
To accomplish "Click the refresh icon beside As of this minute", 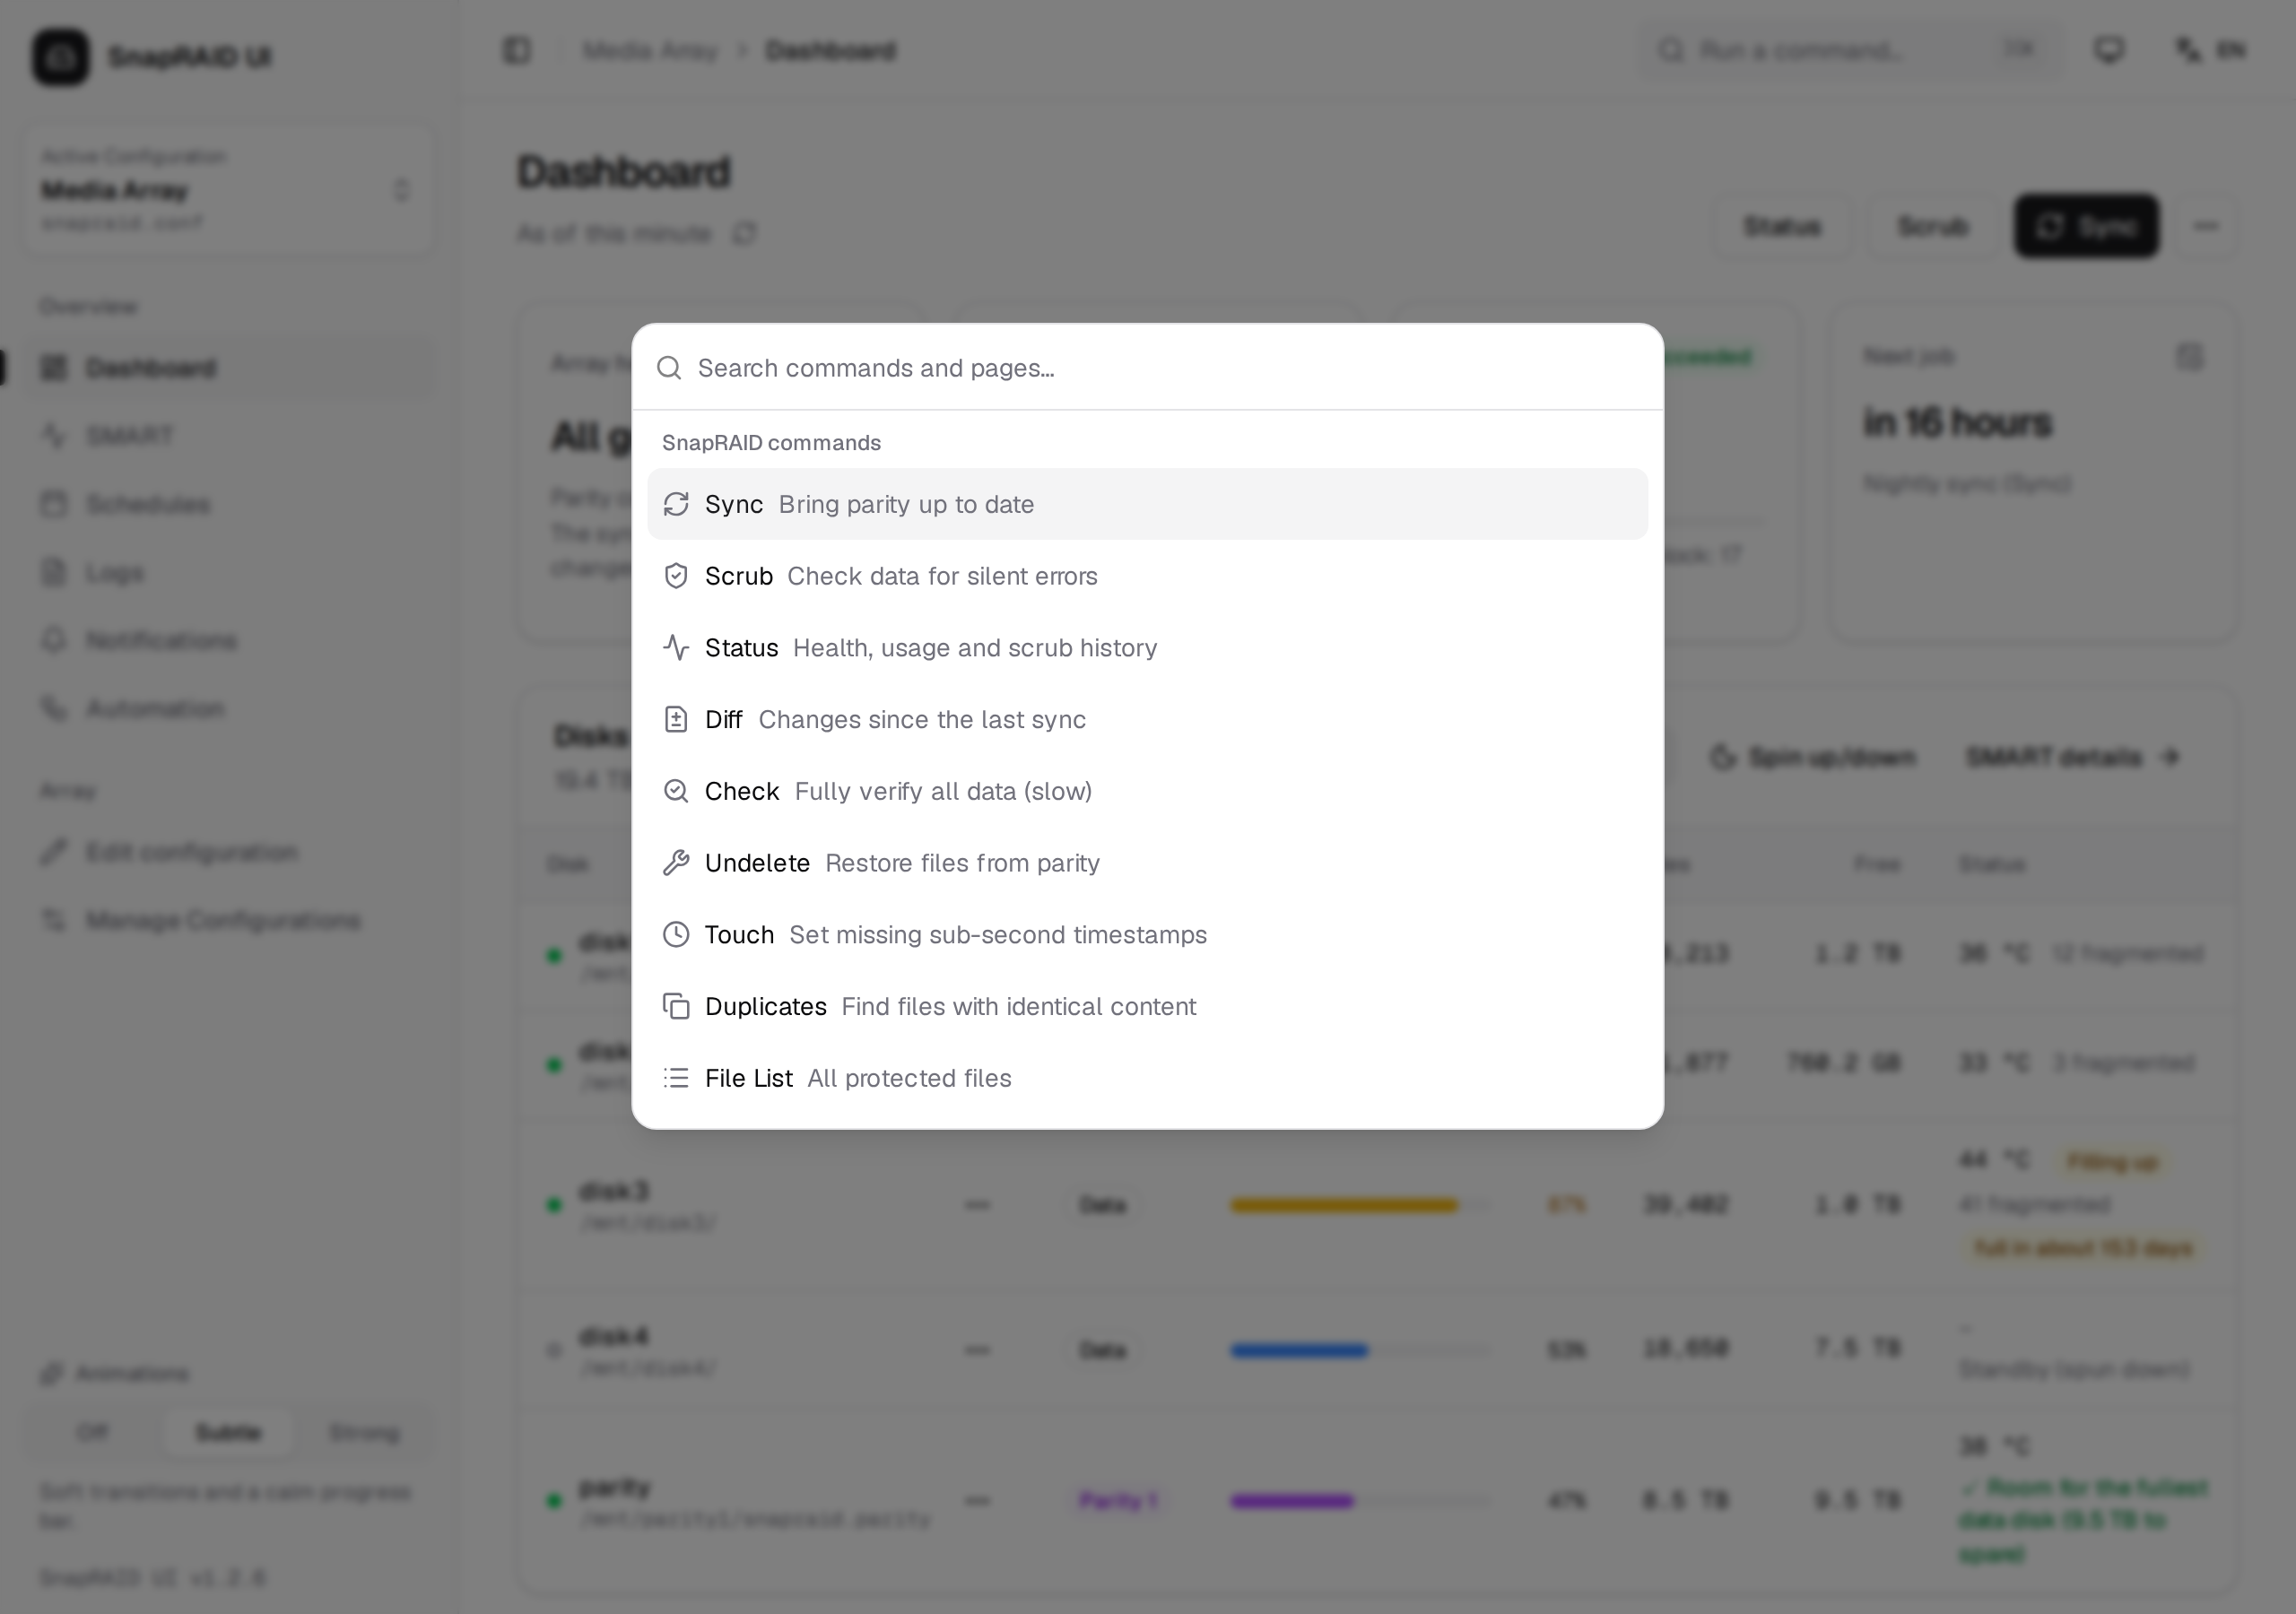I will (744, 233).
